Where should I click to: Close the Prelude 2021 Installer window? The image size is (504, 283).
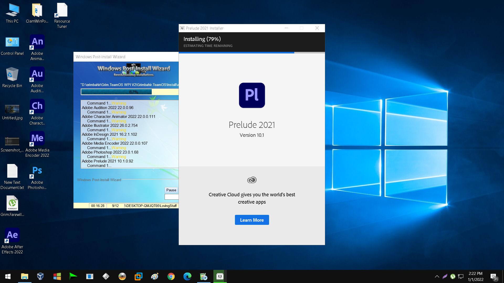317,28
